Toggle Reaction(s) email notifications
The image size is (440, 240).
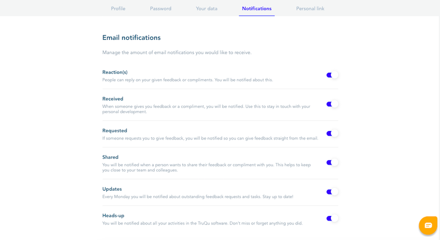click(x=332, y=75)
